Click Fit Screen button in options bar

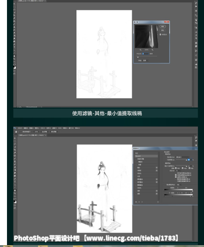click(x=45, y=132)
